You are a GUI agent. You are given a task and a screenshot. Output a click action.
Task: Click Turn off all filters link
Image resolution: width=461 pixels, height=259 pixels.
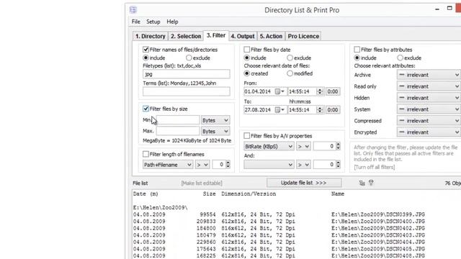pyautogui.click(x=375, y=167)
